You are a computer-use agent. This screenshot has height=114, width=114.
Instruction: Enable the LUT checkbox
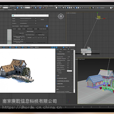(73, 76)
